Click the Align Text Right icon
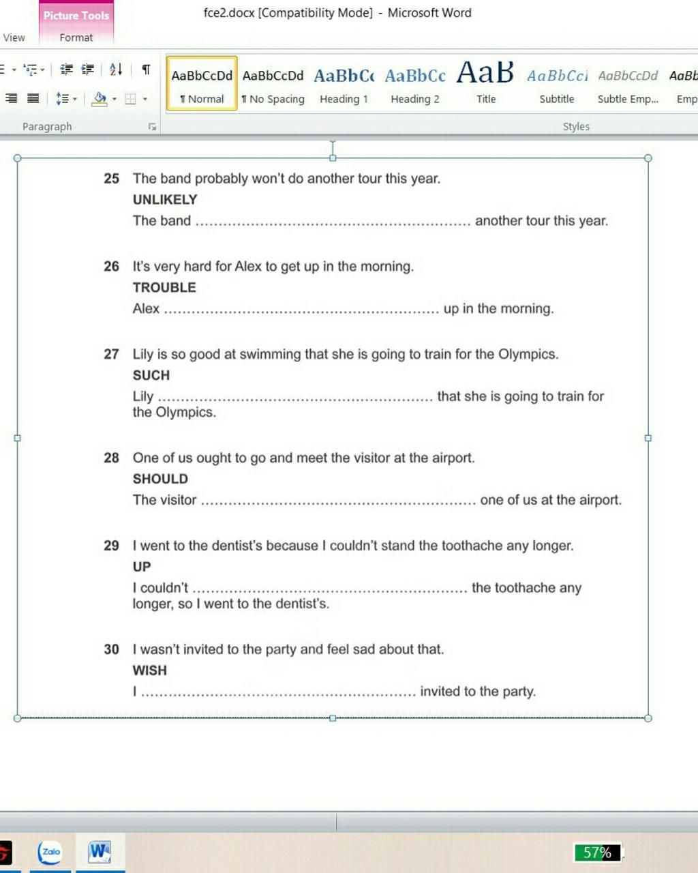Screen dimensions: 698x873 point(12,98)
